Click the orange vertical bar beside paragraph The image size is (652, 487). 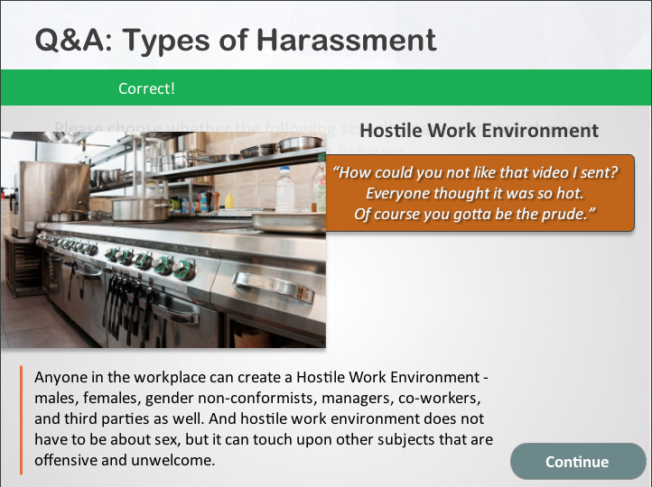click(x=21, y=419)
